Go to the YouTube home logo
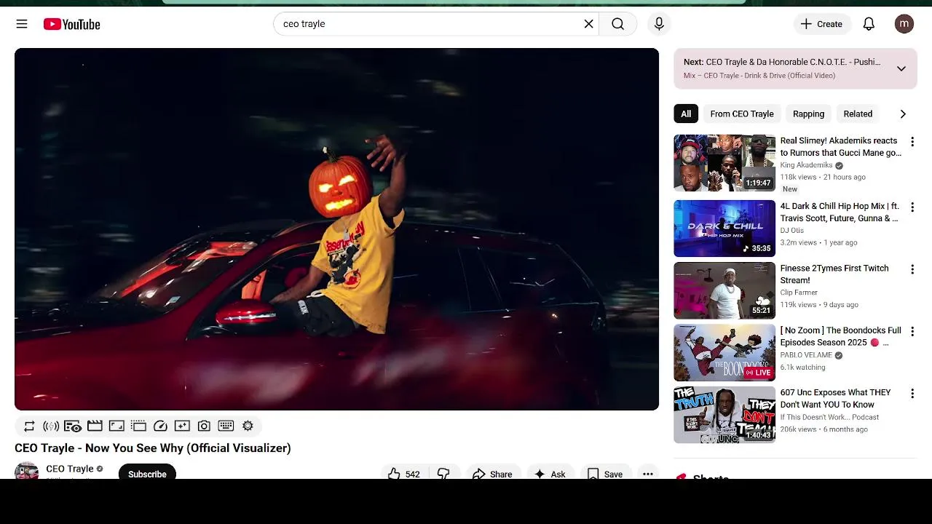932x524 pixels. coord(71,24)
